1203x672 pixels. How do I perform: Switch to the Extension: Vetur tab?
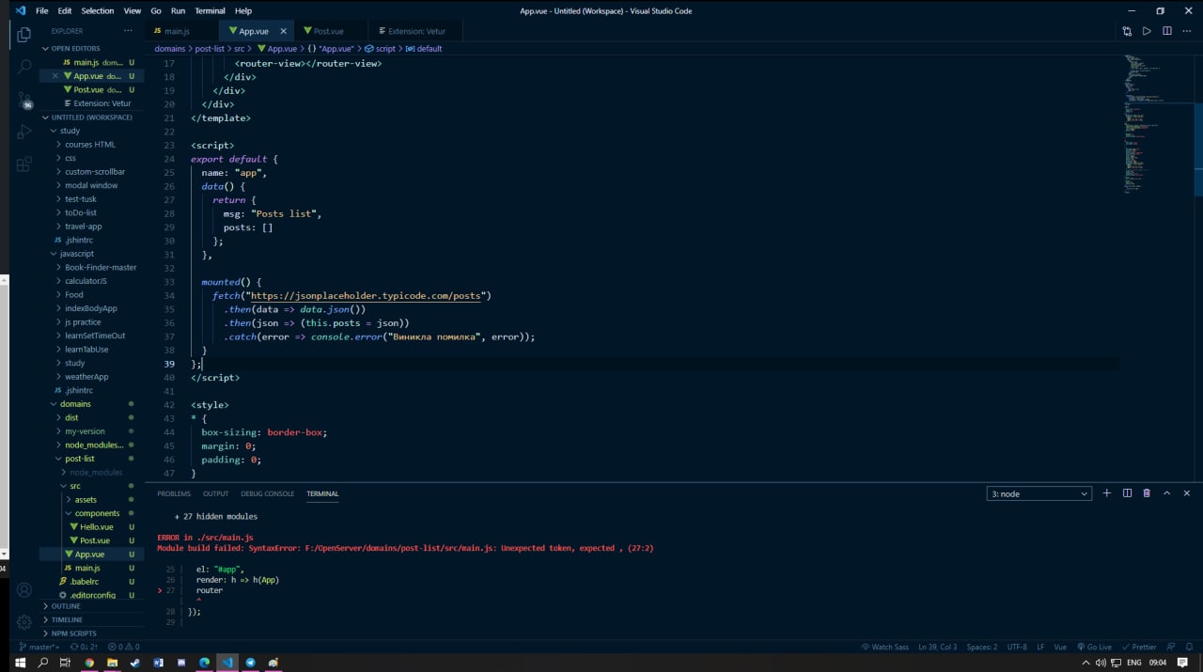click(417, 31)
